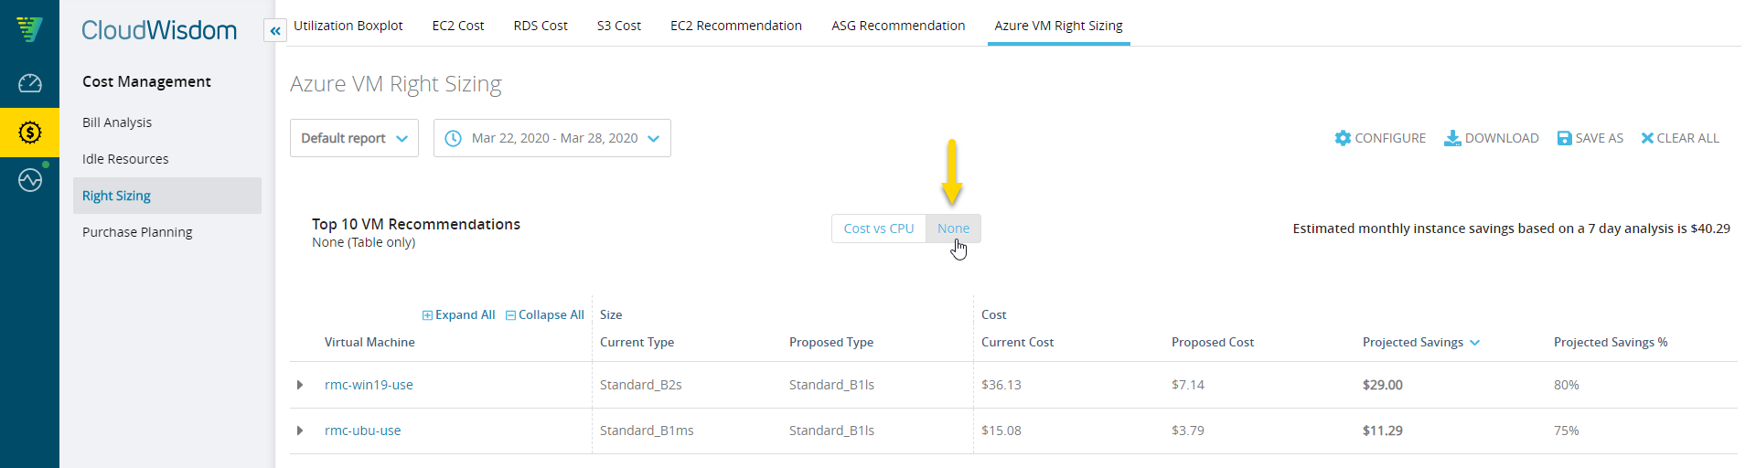Download the report
Viewport: 1756px width, 468px height.
coord(1492,138)
